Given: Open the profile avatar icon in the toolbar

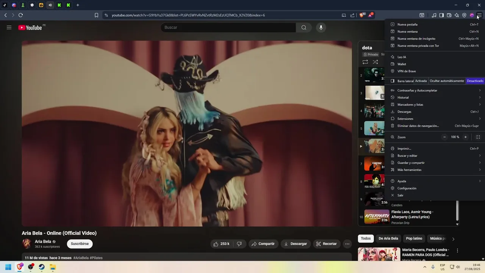Looking at the screenshot, I should click(472, 15).
